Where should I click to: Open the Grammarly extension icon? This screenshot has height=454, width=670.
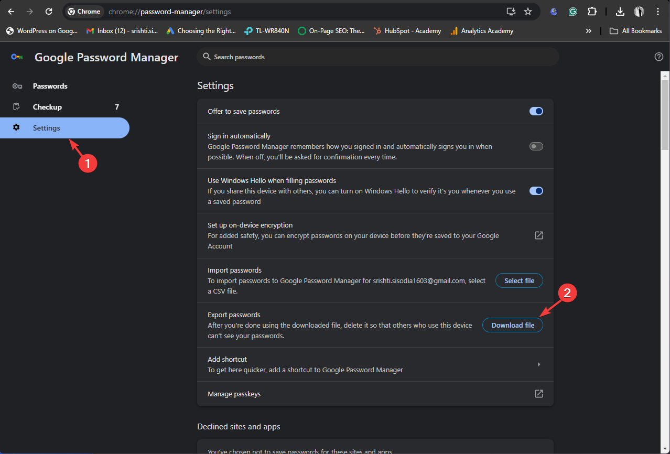click(573, 12)
